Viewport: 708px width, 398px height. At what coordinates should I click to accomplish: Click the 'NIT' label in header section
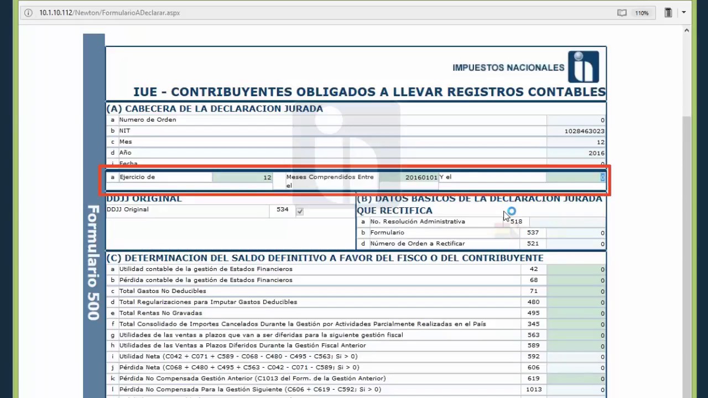(124, 131)
